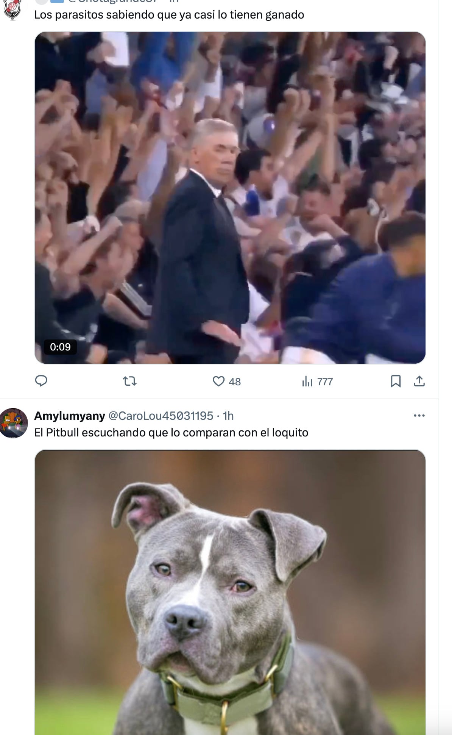Play the stadium crowd video

[230, 197]
